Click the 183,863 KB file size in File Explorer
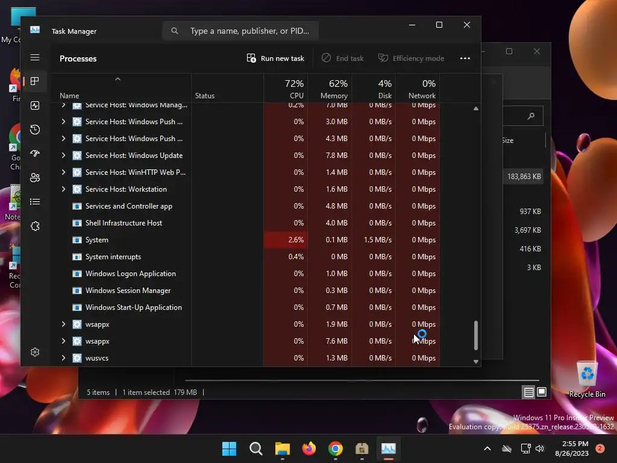Viewport: 617px width, 463px height. pos(524,177)
